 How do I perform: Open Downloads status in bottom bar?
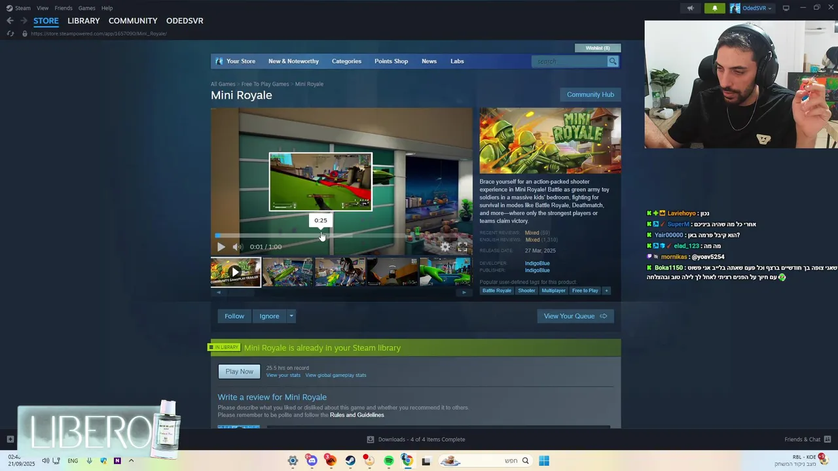(x=416, y=440)
